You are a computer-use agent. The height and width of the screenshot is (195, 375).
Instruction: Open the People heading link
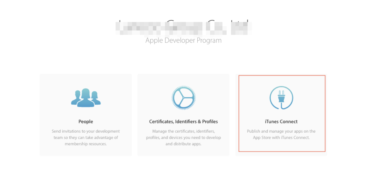coord(86,121)
